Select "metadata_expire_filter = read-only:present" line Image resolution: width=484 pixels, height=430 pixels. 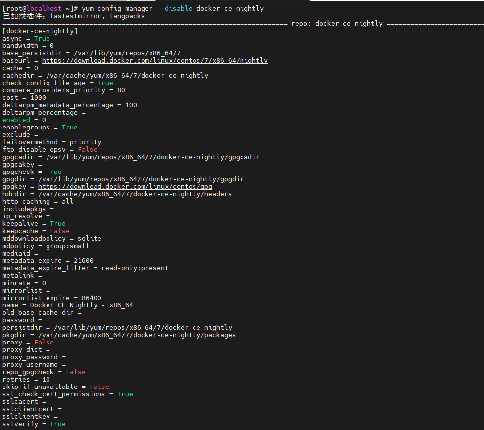[x=86, y=268]
